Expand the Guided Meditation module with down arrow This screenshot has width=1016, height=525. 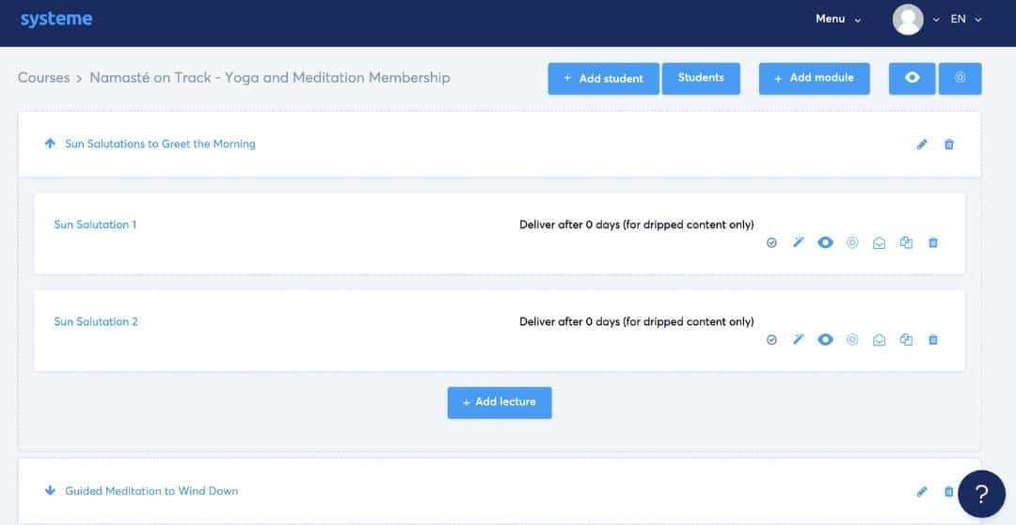50,491
